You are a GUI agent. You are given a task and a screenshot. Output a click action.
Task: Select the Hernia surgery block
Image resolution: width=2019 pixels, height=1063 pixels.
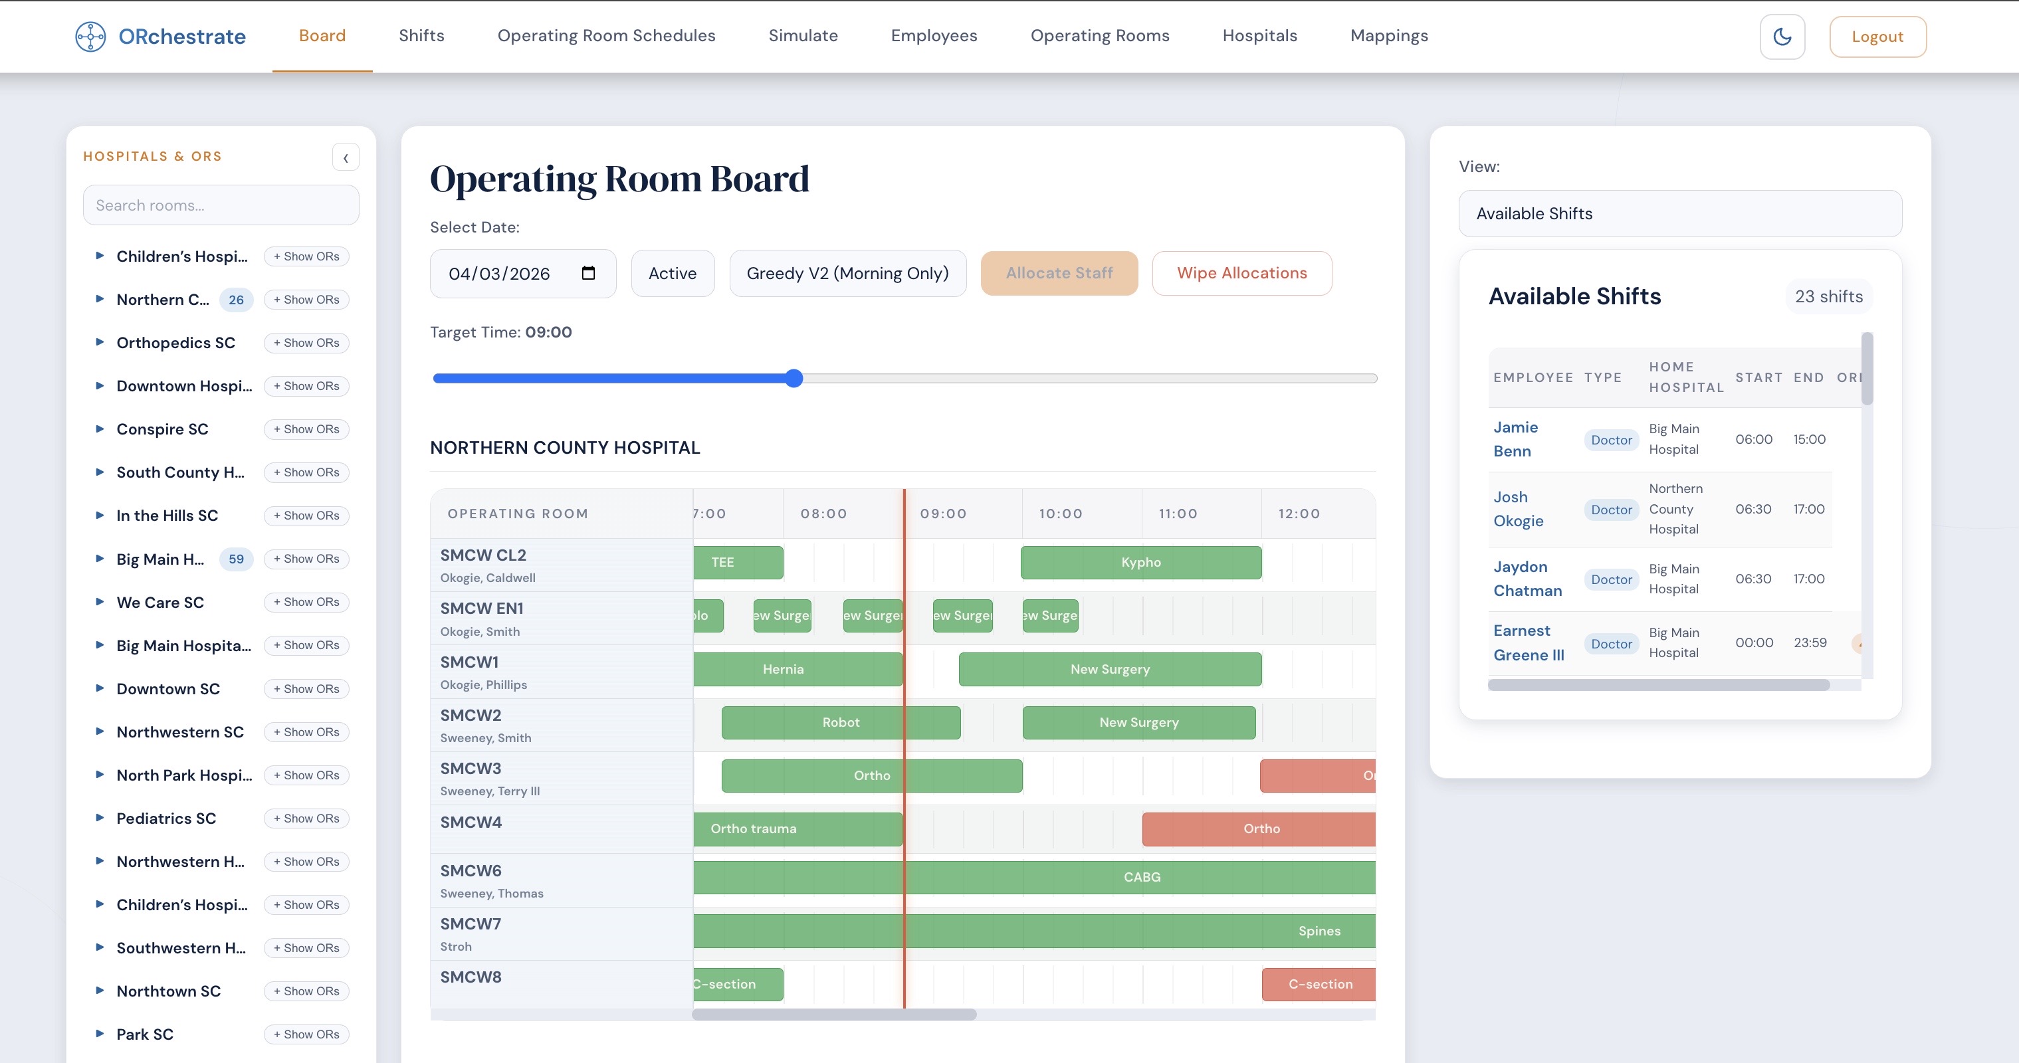point(798,669)
